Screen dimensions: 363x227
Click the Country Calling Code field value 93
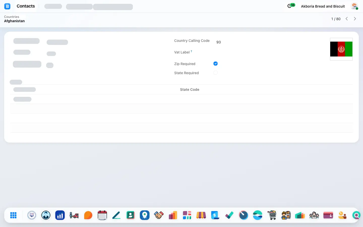point(219,42)
